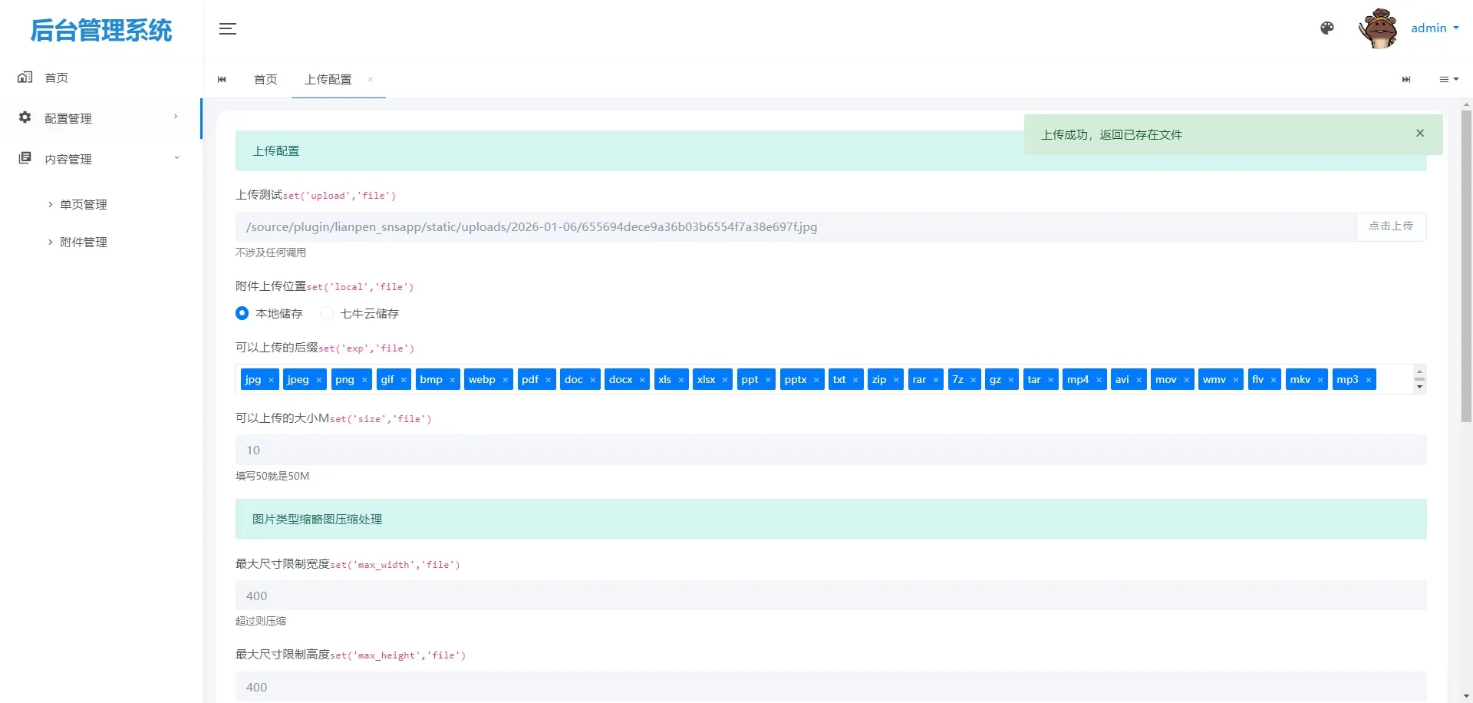Open the tab options dropdown menu

[1448, 80]
